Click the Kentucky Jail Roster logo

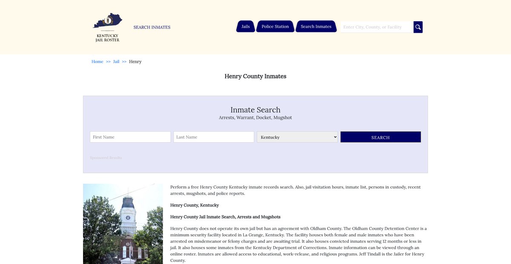tap(107, 27)
